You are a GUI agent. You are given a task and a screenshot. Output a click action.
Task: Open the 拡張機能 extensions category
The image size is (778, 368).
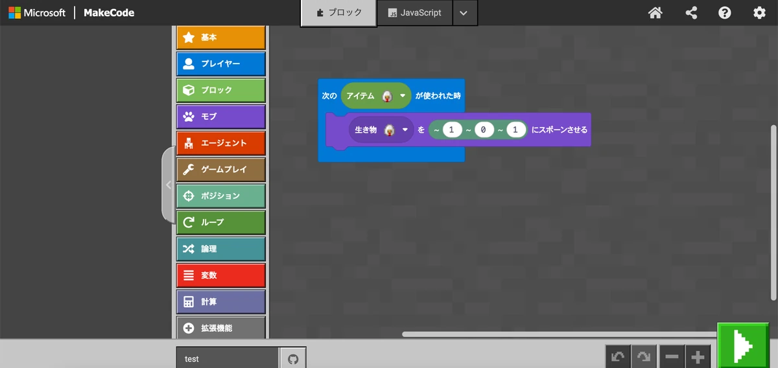click(x=220, y=328)
